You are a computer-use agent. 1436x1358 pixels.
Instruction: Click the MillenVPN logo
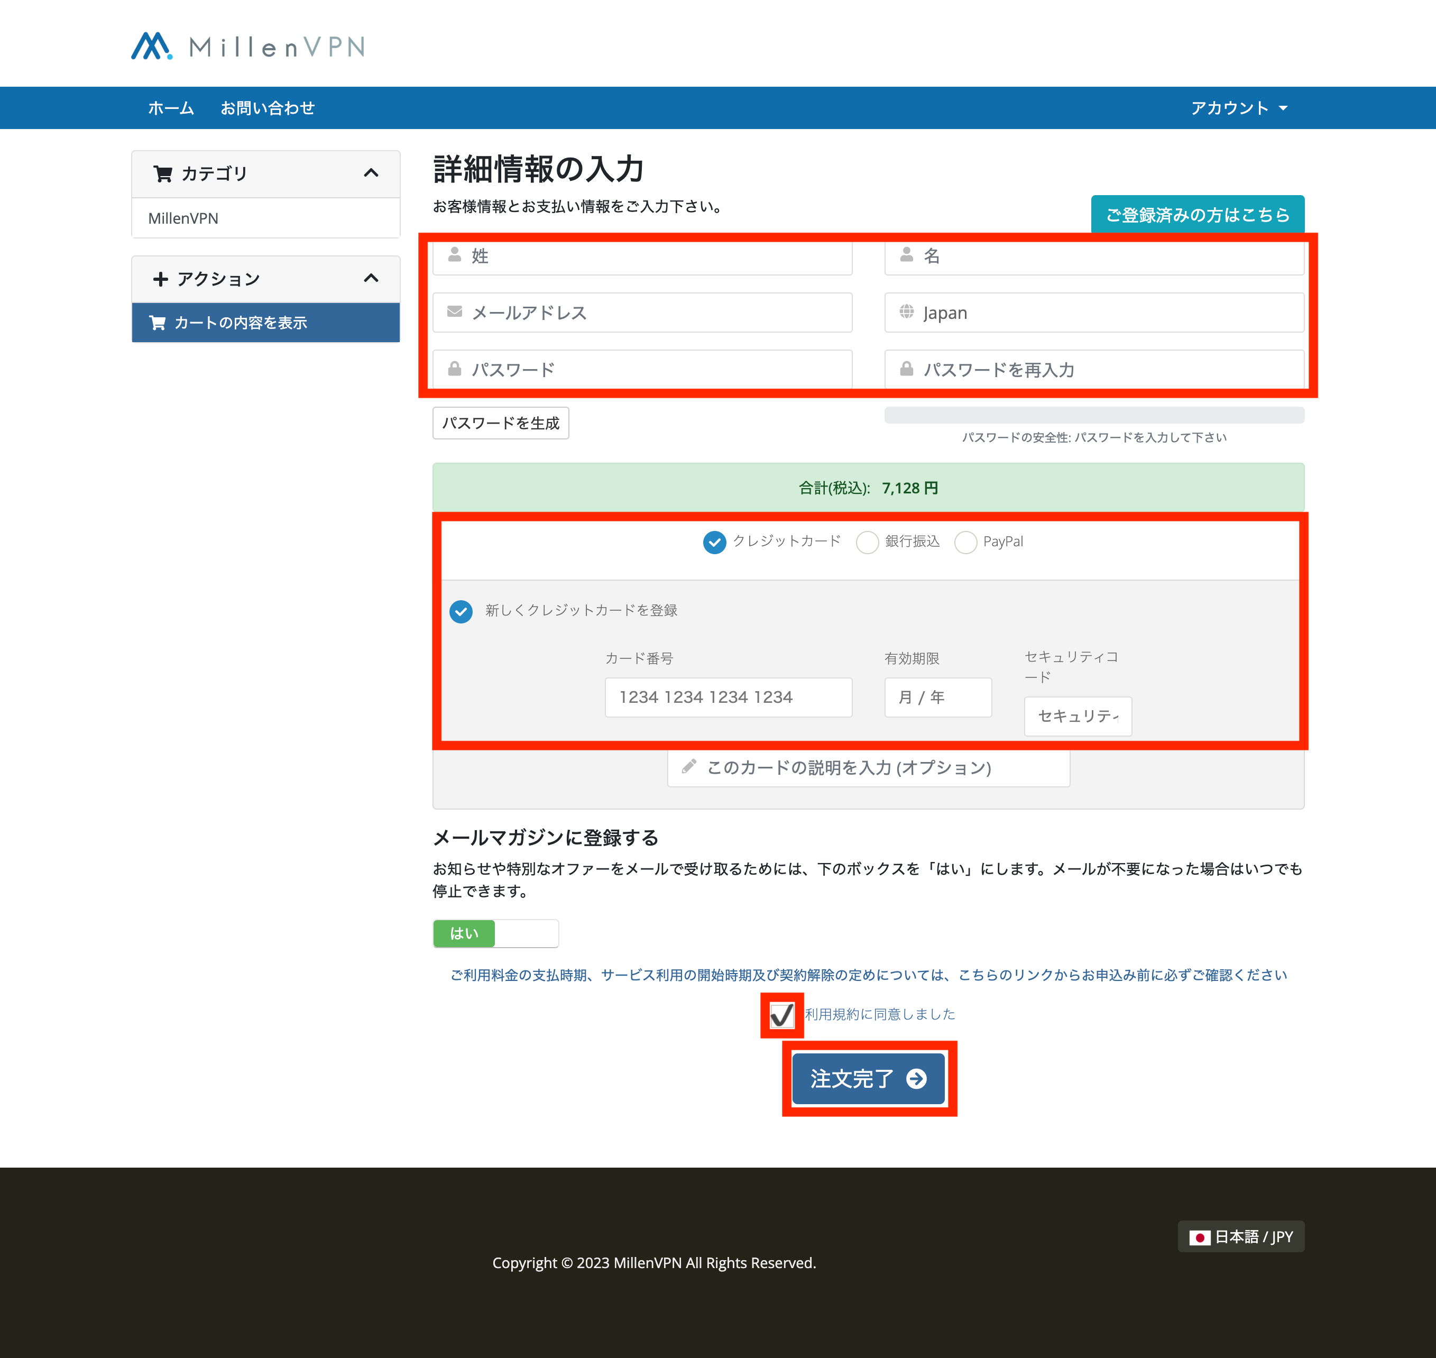pyautogui.click(x=247, y=47)
